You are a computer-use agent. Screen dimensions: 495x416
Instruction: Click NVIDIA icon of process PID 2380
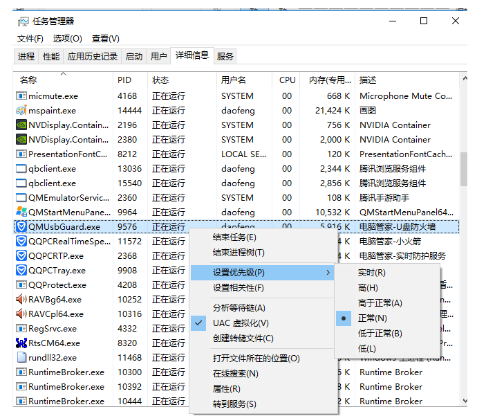21,139
